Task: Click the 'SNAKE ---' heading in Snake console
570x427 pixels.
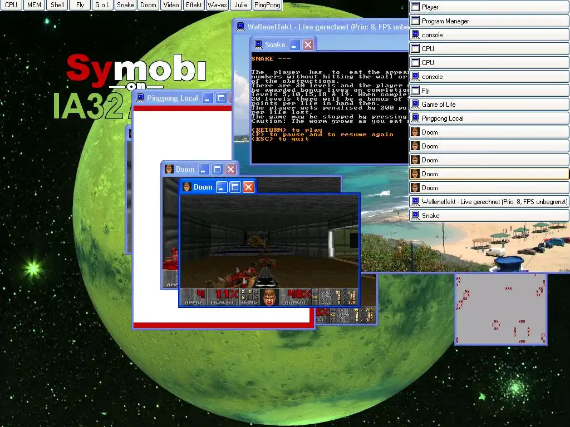Action: (271, 58)
